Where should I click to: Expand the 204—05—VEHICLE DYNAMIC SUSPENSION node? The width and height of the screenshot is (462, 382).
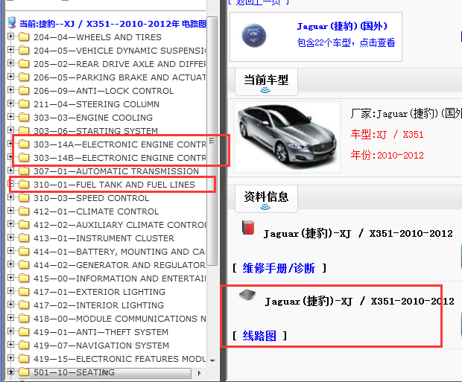[x=10, y=50]
